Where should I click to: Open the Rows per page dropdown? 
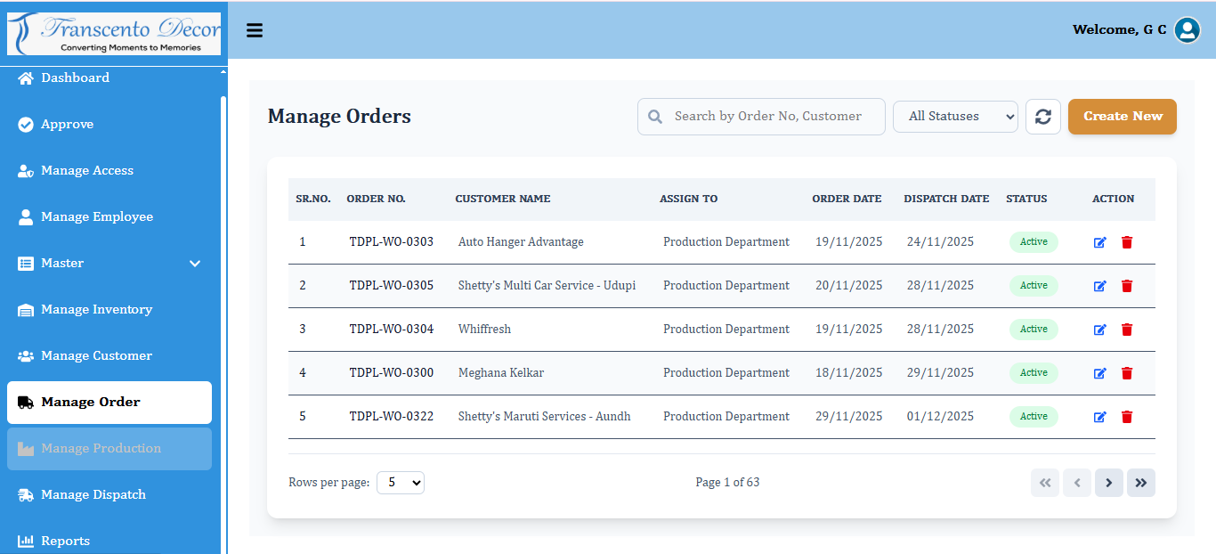[x=400, y=483]
